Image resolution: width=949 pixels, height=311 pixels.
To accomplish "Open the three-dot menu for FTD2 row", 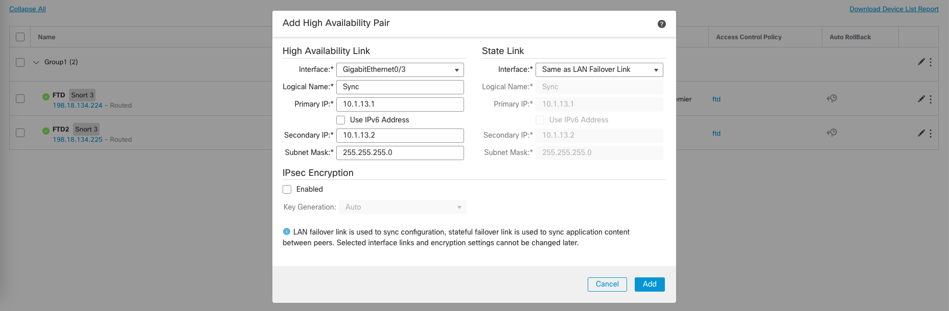I will pos(931,133).
